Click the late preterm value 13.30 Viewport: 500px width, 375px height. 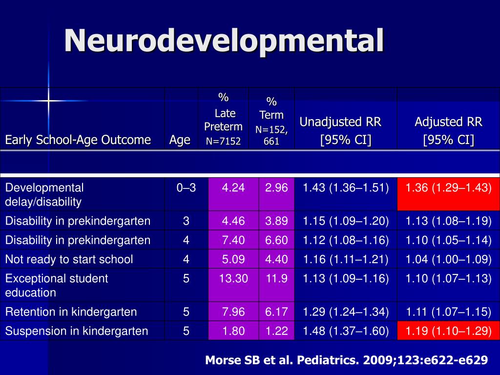tap(233, 278)
